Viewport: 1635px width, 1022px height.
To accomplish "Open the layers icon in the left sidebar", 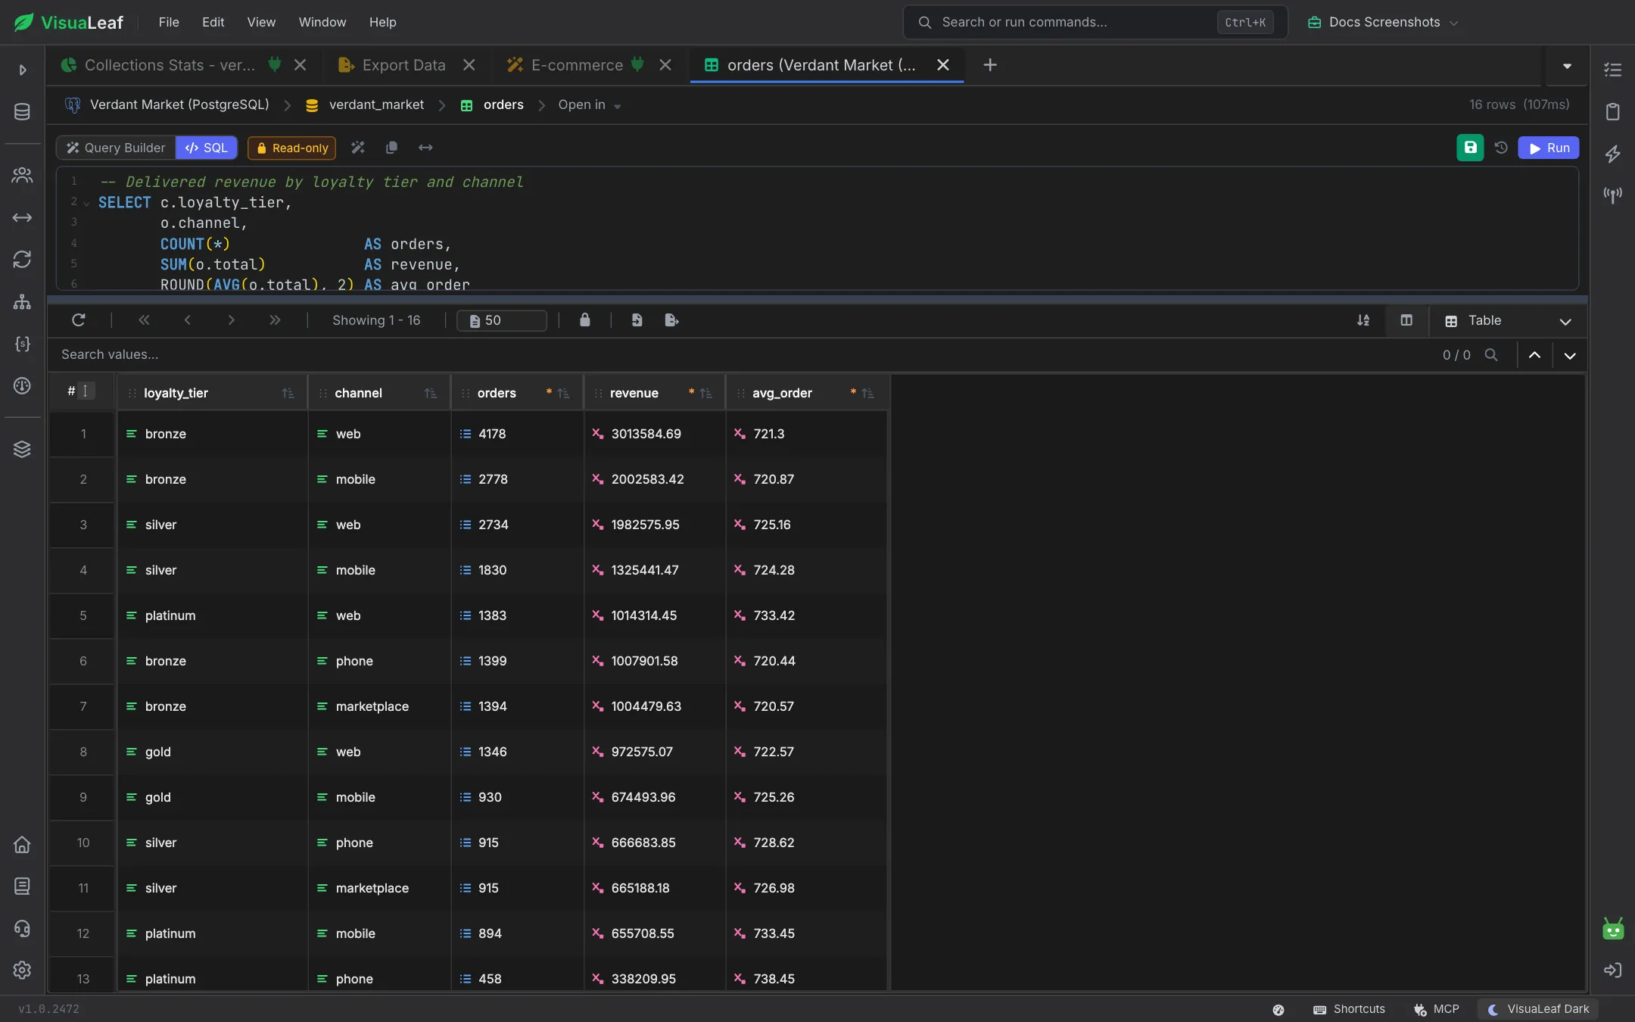I will coord(22,449).
